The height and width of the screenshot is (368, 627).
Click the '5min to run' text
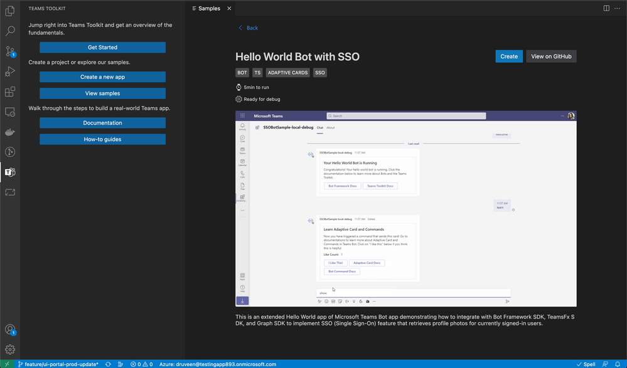click(x=256, y=87)
